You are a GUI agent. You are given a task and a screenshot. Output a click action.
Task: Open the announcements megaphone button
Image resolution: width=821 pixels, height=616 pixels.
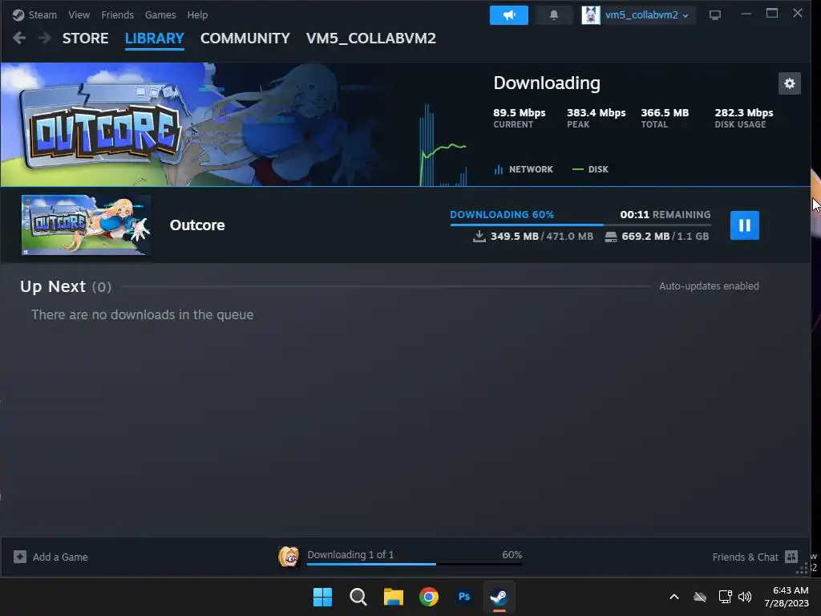coord(509,15)
